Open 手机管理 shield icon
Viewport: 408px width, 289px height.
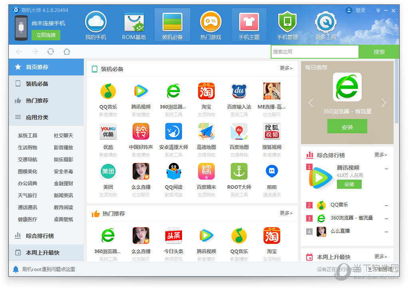point(287,21)
